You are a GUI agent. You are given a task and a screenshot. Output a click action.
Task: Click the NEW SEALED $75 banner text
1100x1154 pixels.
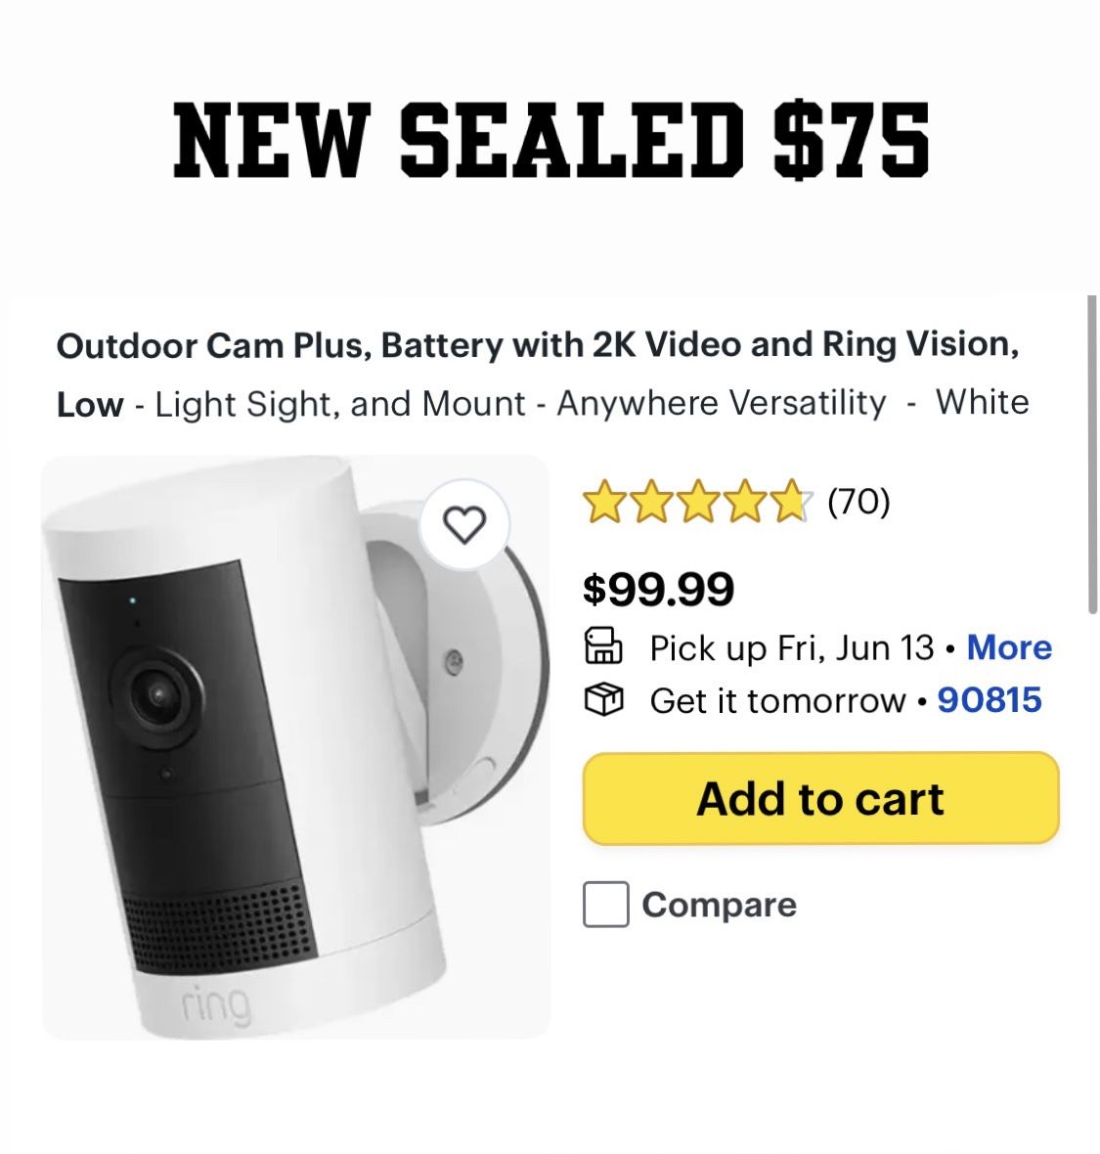pyautogui.click(x=550, y=140)
